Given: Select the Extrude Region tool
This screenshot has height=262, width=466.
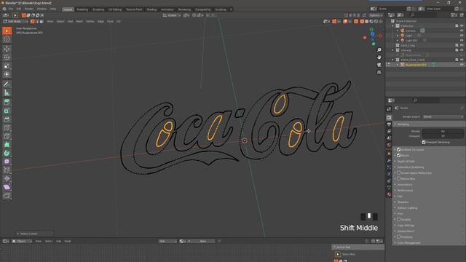Looking at the screenshot, I should 7,103.
